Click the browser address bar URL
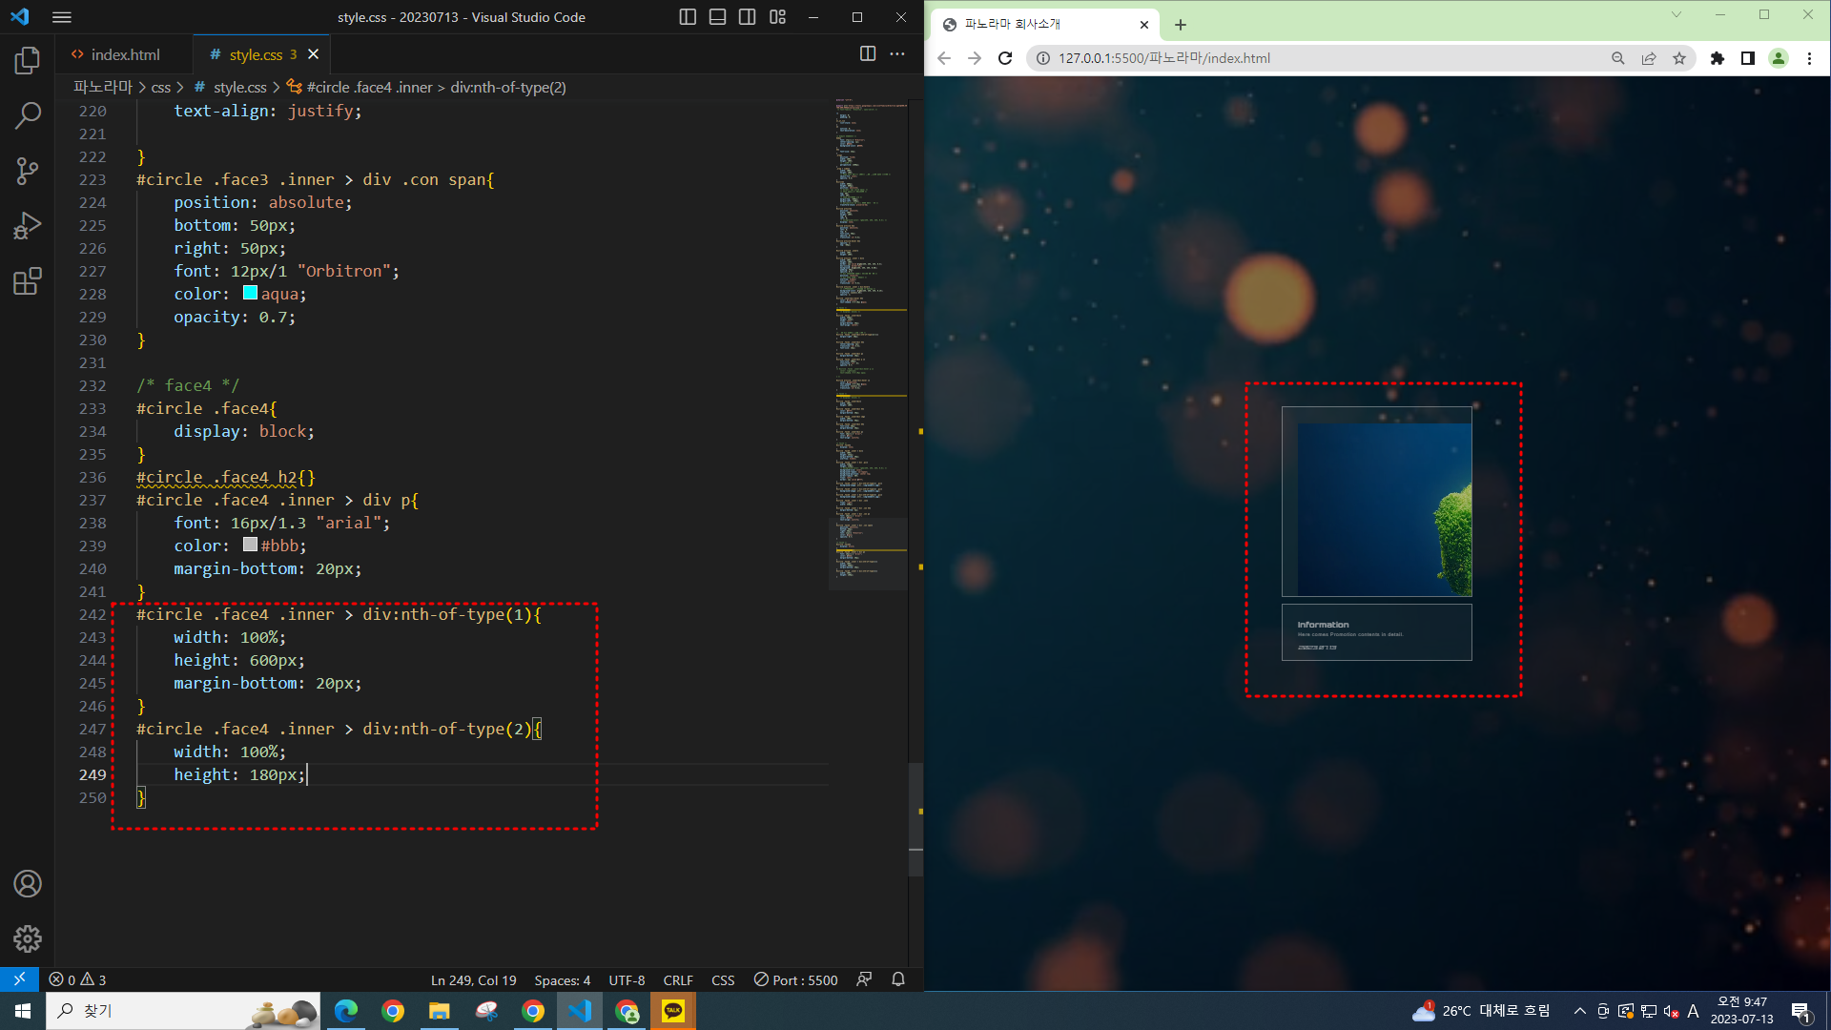Viewport: 1831px width, 1030px height. [x=1163, y=58]
